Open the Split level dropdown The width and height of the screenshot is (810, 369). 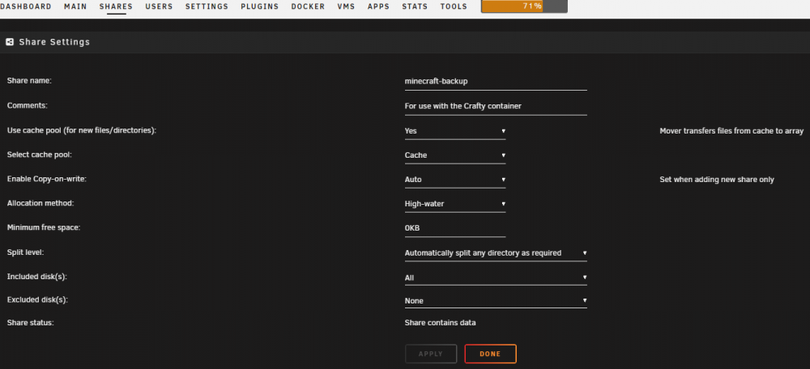coord(496,253)
